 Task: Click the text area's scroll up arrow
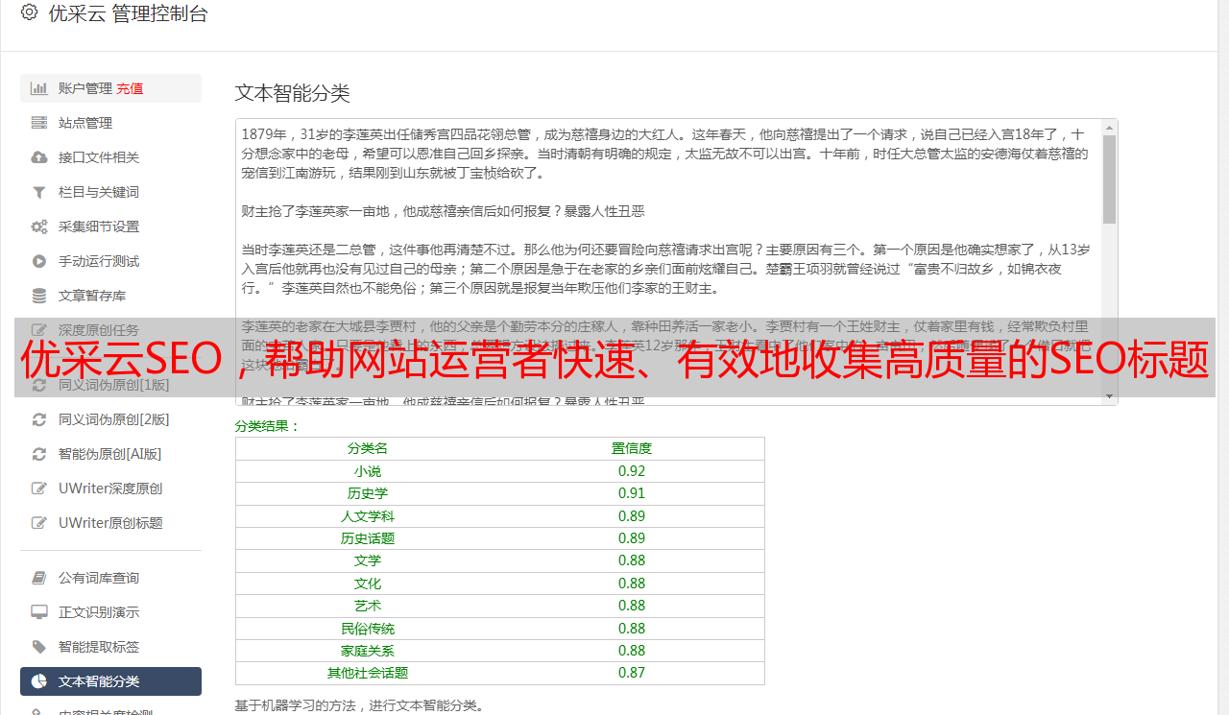[x=1110, y=127]
